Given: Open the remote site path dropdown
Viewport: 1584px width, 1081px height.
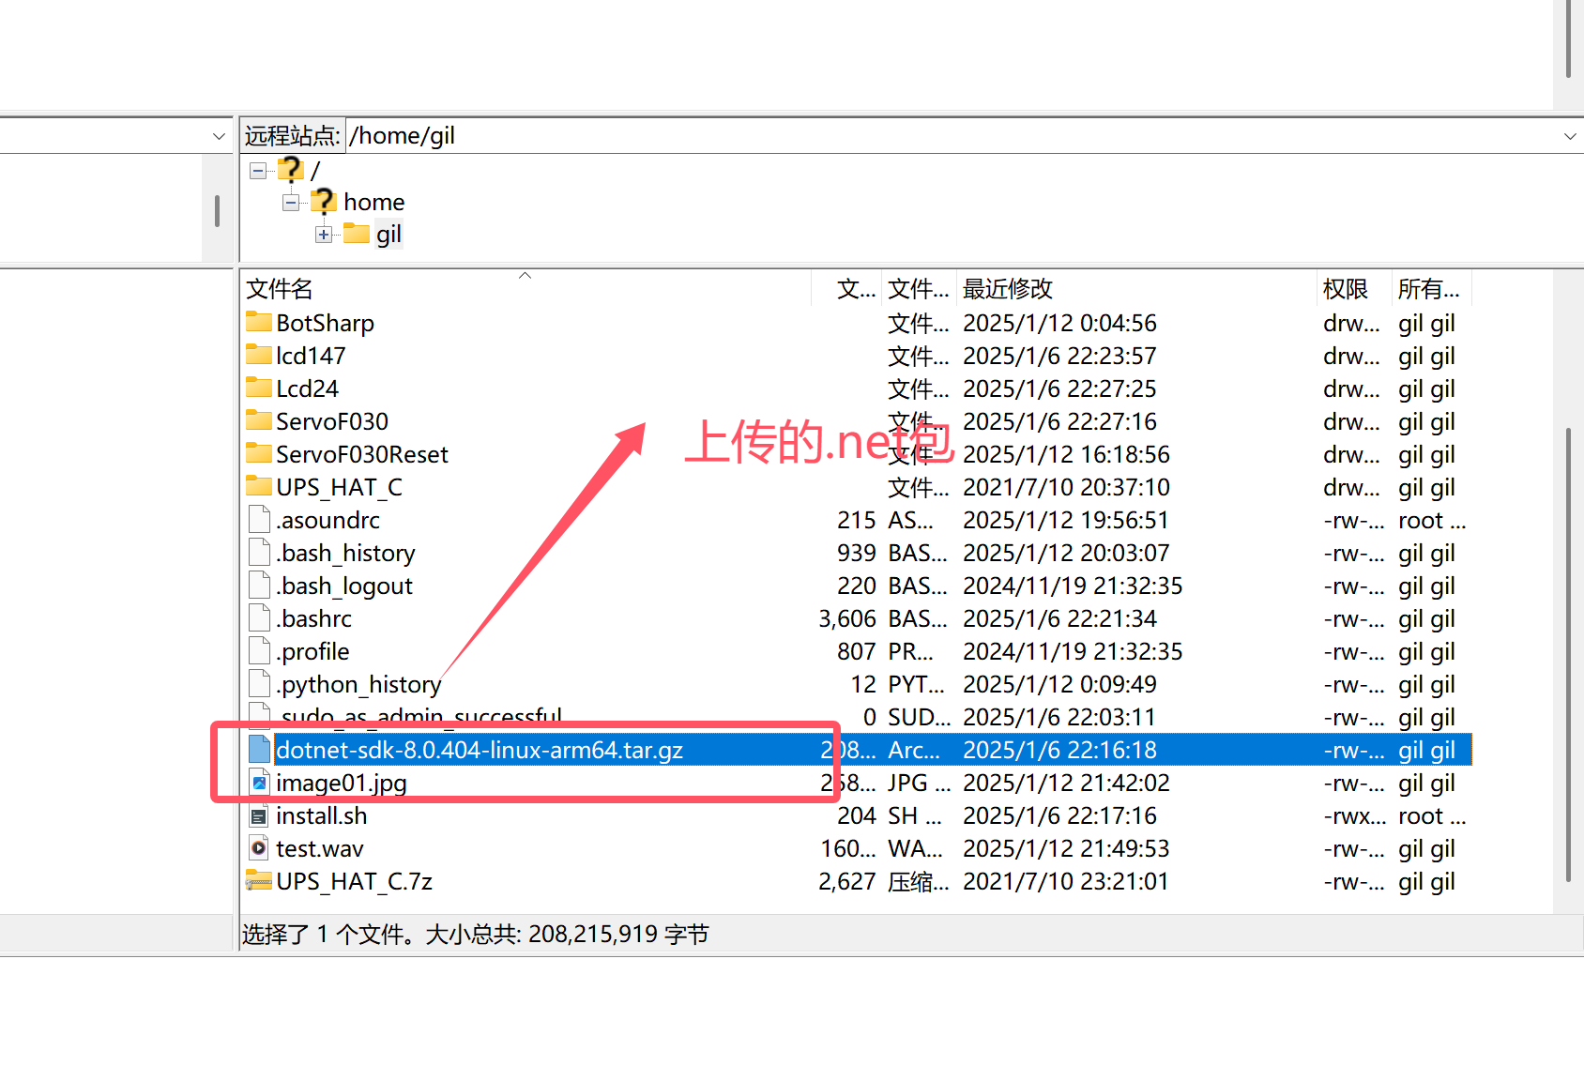Looking at the screenshot, I should (1569, 136).
